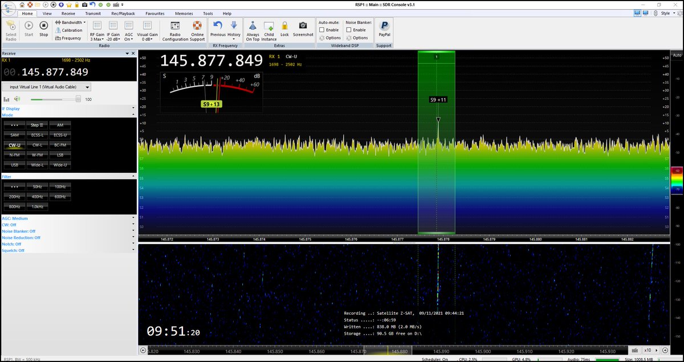Switch to the Rec/Playback tab

(x=124, y=13)
